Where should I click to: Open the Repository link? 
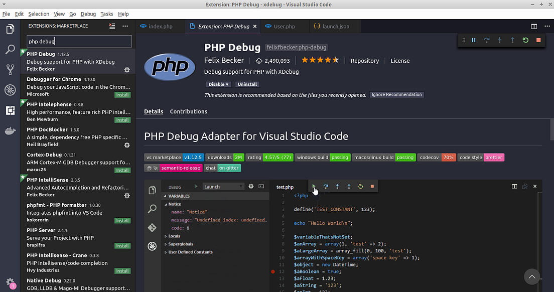[x=365, y=61]
